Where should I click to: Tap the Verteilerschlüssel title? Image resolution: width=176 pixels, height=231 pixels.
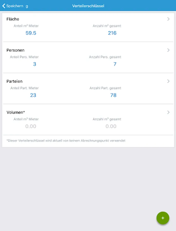(x=88, y=6)
